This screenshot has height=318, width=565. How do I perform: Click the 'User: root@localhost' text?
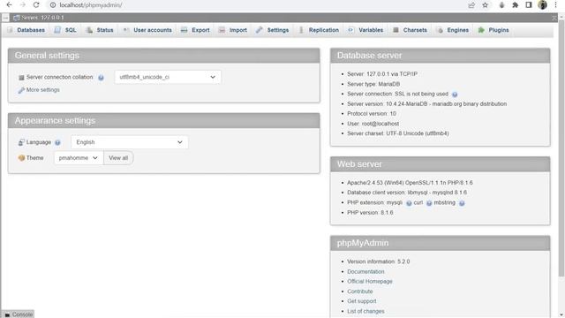pyautogui.click(x=373, y=124)
